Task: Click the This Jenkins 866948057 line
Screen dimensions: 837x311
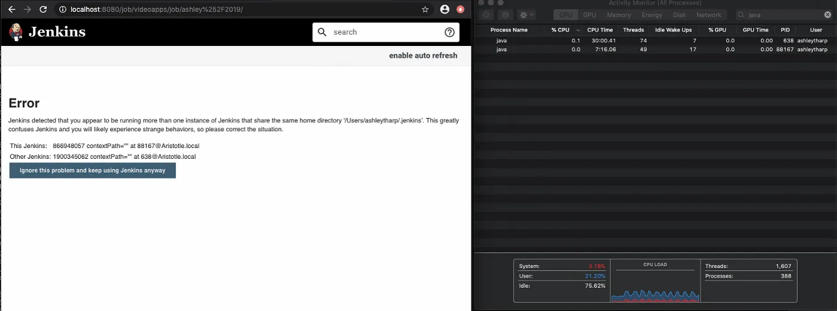Action: click(105, 146)
